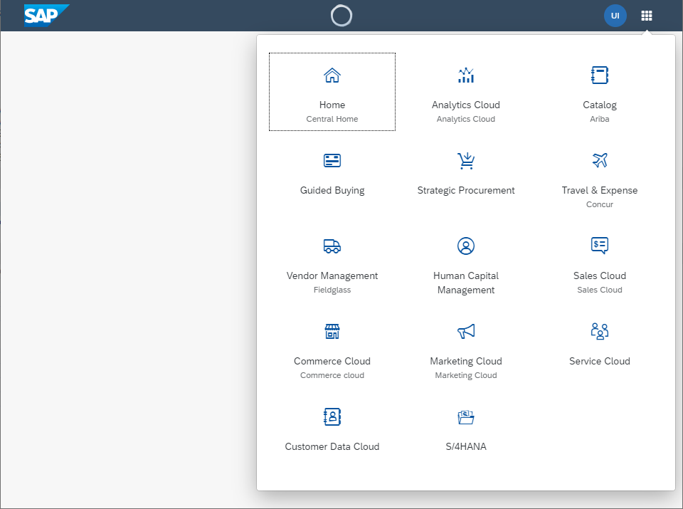Select Customer Data Cloud label
The image size is (683, 509).
[332, 446]
